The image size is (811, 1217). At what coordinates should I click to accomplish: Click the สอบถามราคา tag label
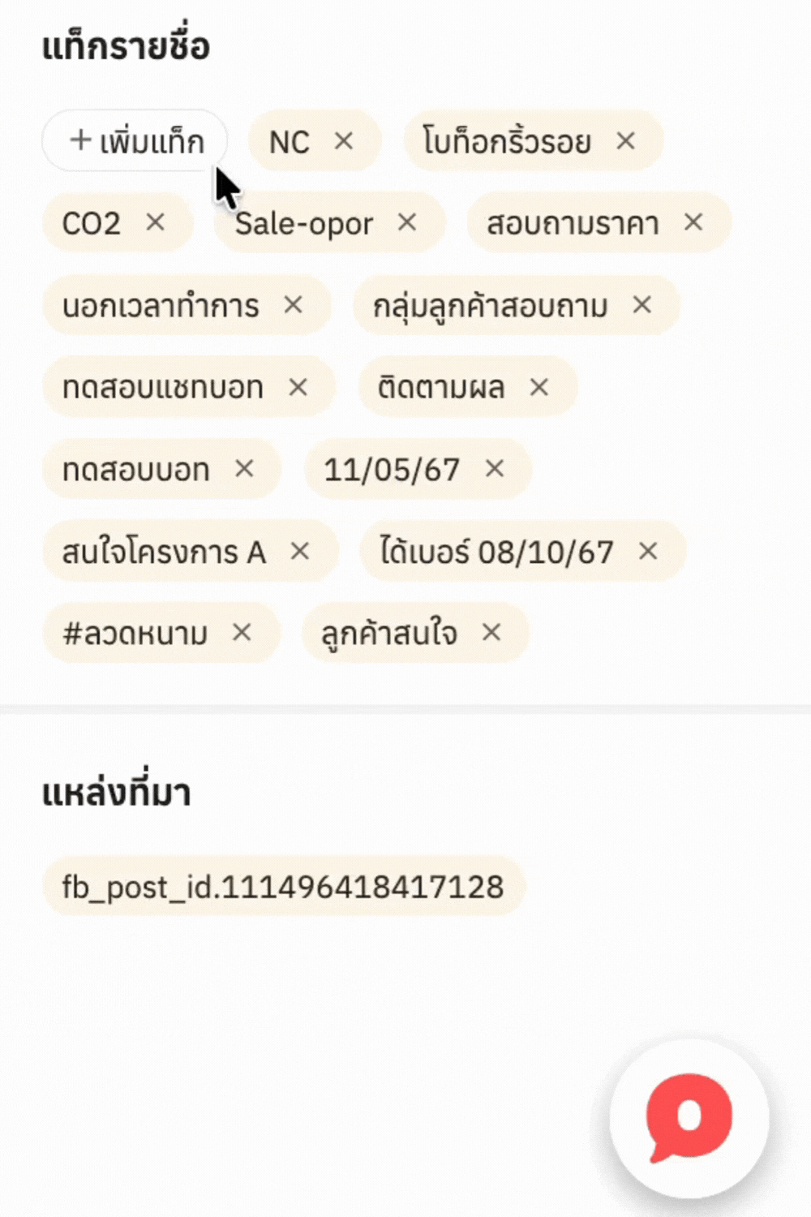[573, 223]
